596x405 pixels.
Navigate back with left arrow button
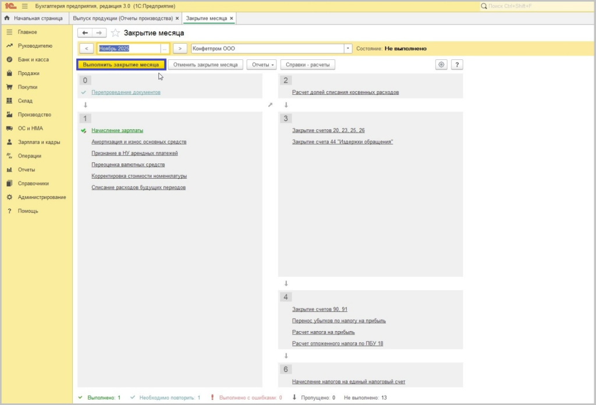[86, 33]
